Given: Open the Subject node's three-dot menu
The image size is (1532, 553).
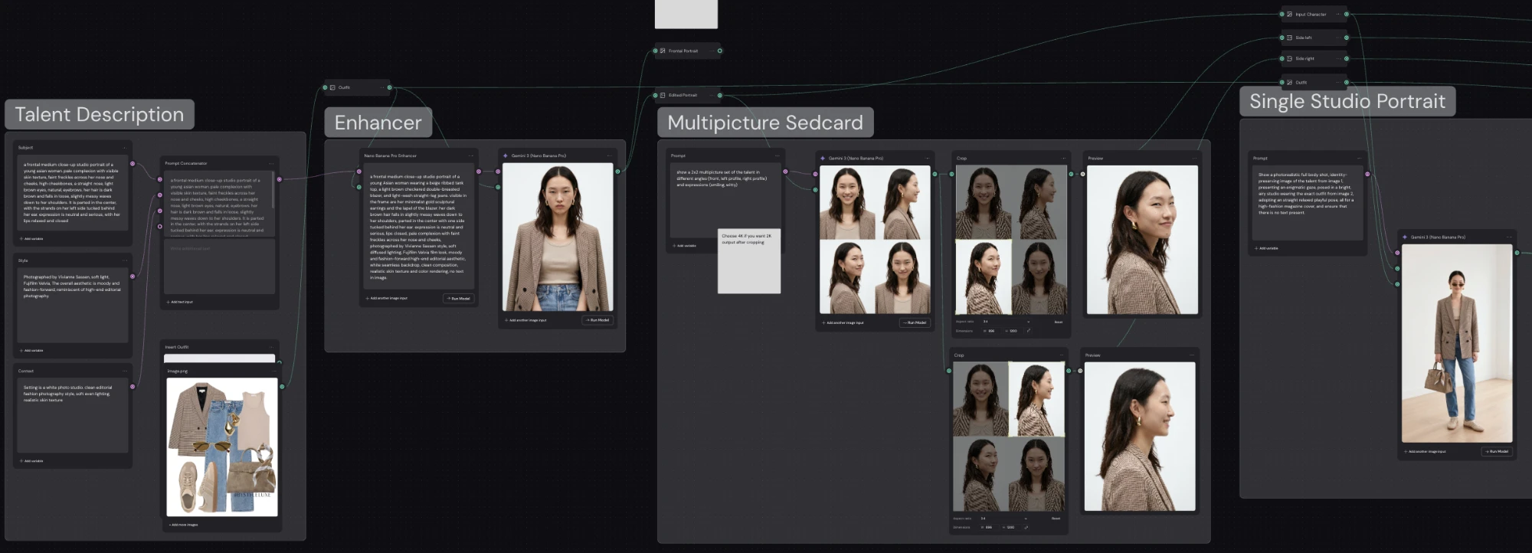Looking at the screenshot, I should click(125, 148).
